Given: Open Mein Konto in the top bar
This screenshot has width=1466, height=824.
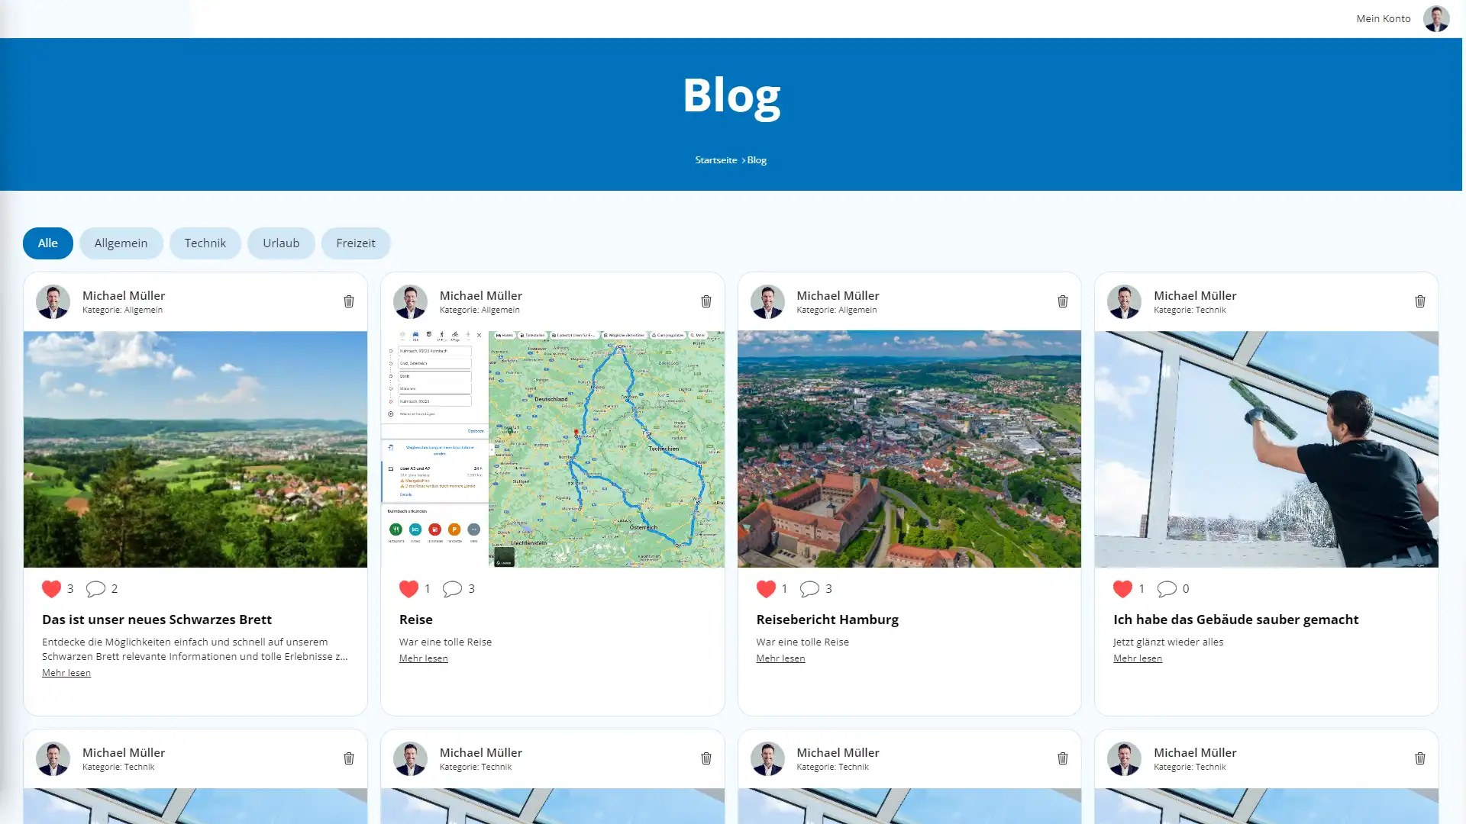Looking at the screenshot, I should tap(1384, 18).
